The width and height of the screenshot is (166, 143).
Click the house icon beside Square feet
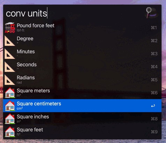click(x=10, y=132)
